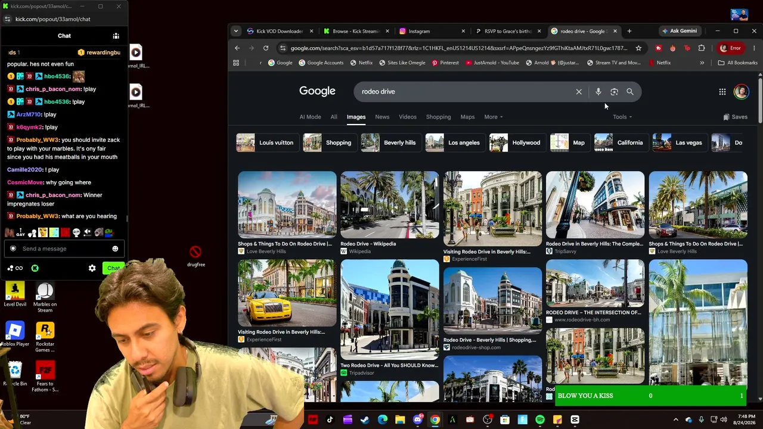The height and width of the screenshot is (429, 763).
Task: Open Roblox Player desktop shortcut
Action: (x=15, y=334)
